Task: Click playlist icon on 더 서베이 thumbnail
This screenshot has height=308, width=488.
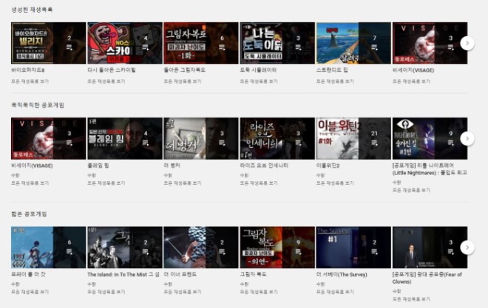Action: (x=374, y=251)
